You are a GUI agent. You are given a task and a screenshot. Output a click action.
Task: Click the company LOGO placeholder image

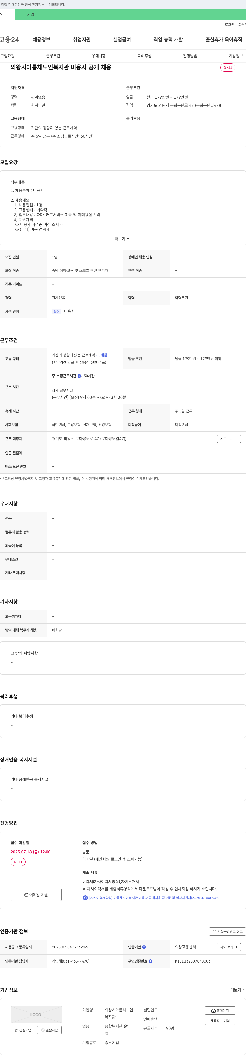(36, 1014)
